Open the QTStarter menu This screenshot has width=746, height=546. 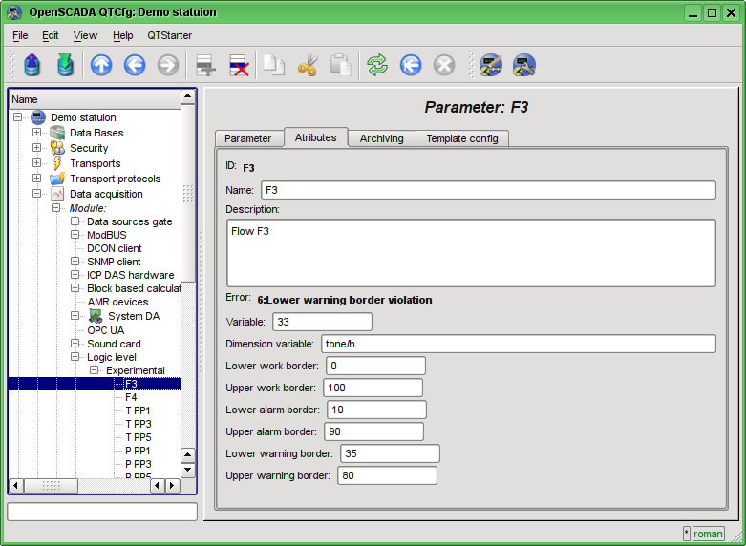(169, 35)
